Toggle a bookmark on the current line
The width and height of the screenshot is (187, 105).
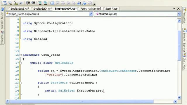pos(52,3)
